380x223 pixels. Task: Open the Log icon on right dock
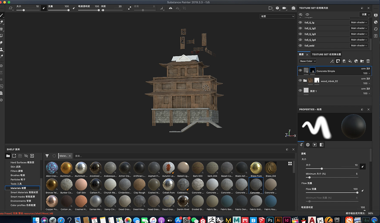(x=376, y=36)
